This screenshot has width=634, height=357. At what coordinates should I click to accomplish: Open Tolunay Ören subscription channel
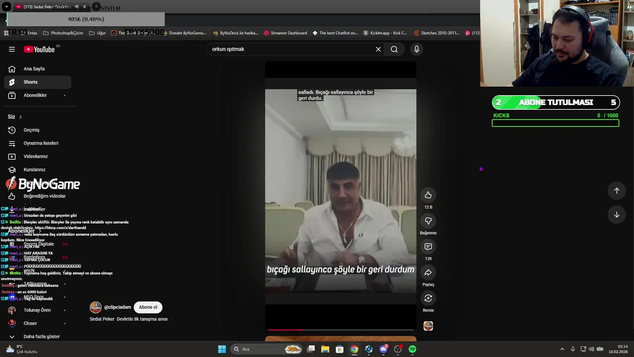(38, 310)
